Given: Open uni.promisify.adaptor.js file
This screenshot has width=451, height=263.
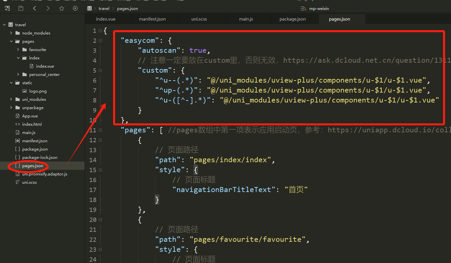Looking at the screenshot, I should [x=44, y=174].
